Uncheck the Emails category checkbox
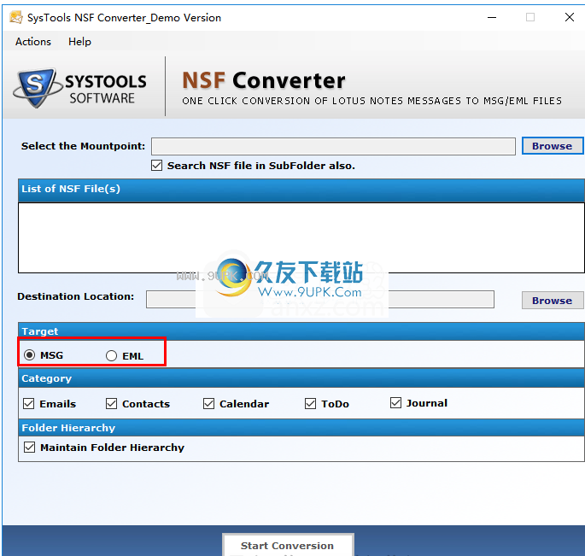585x556 pixels. pyautogui.click(x=29, y=403)
